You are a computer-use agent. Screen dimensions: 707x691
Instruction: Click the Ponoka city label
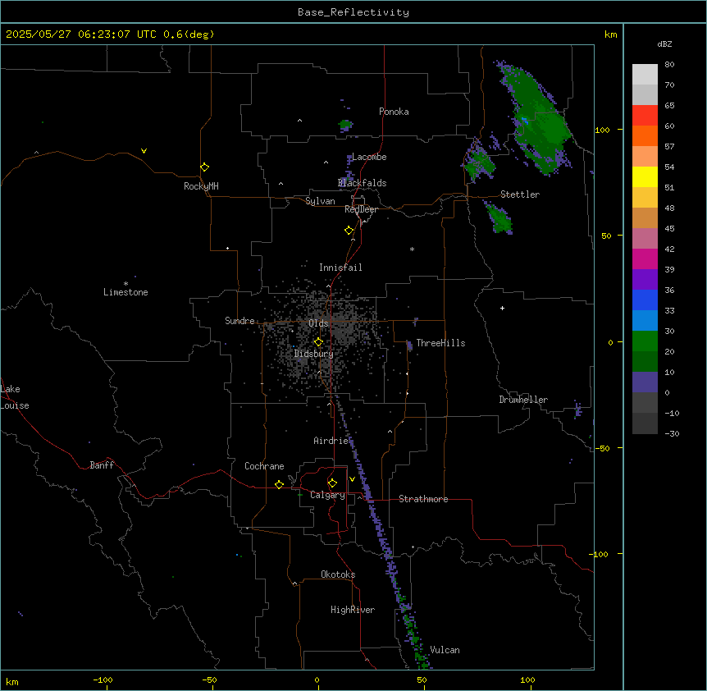pos(394,112)
